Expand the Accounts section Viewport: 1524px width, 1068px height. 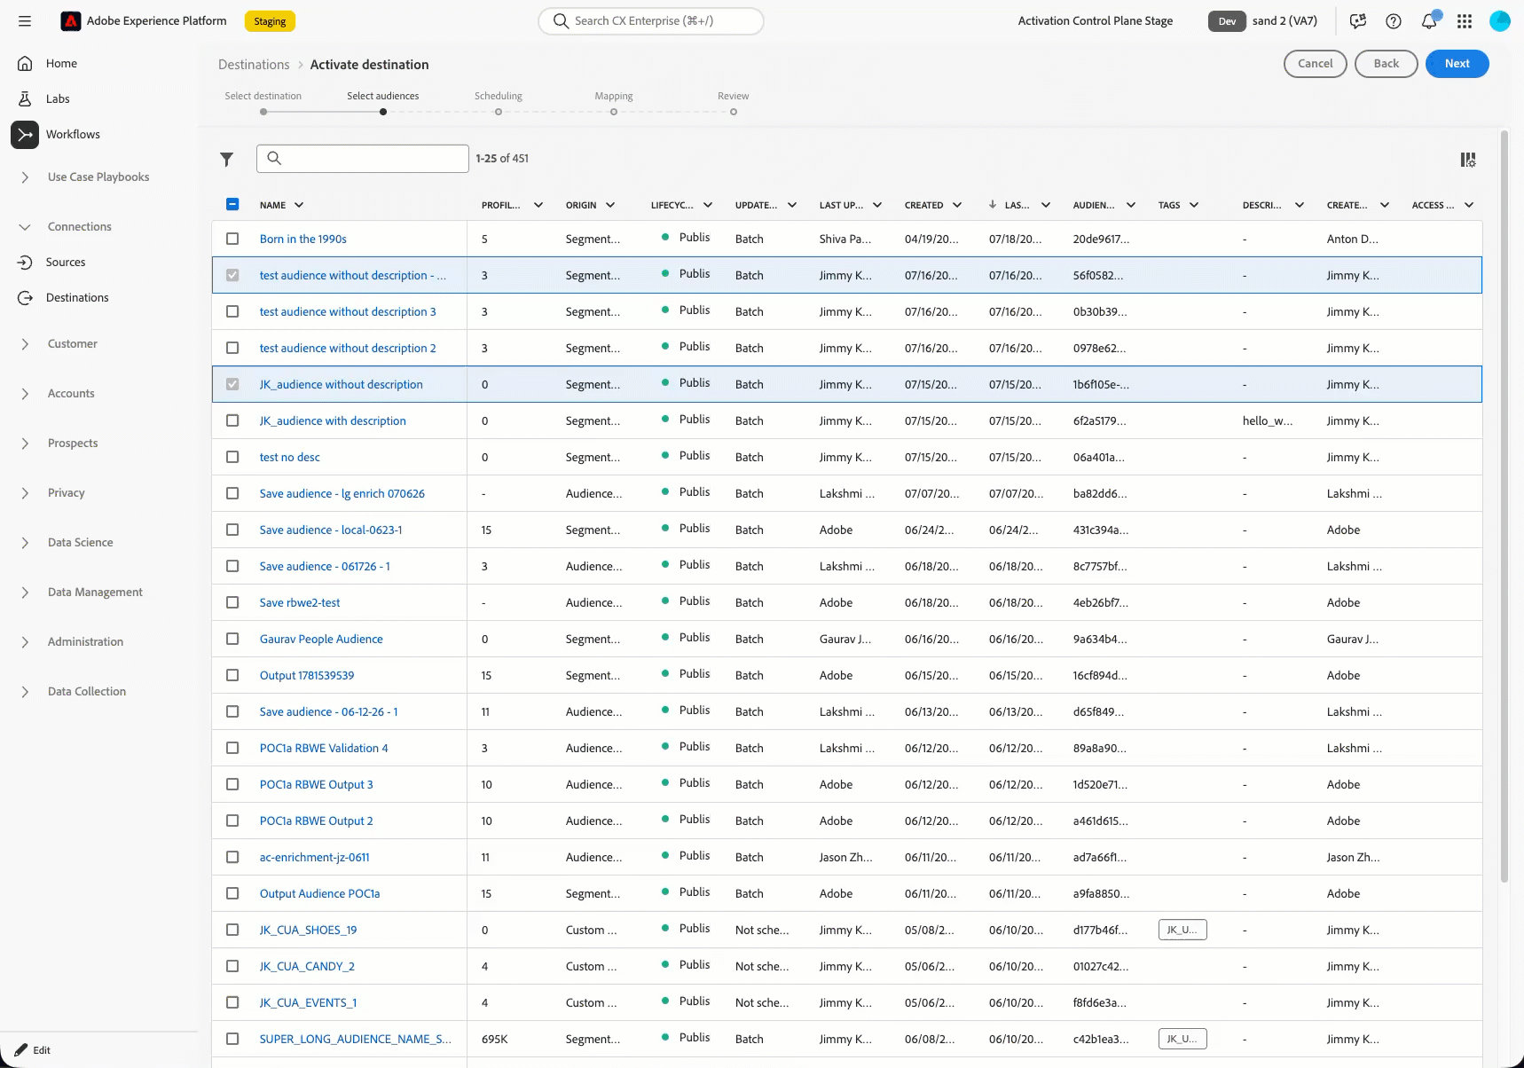pos(25,394)
